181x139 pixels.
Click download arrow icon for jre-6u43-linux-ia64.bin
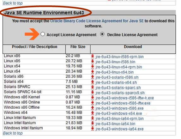click(x=93, y=123)
